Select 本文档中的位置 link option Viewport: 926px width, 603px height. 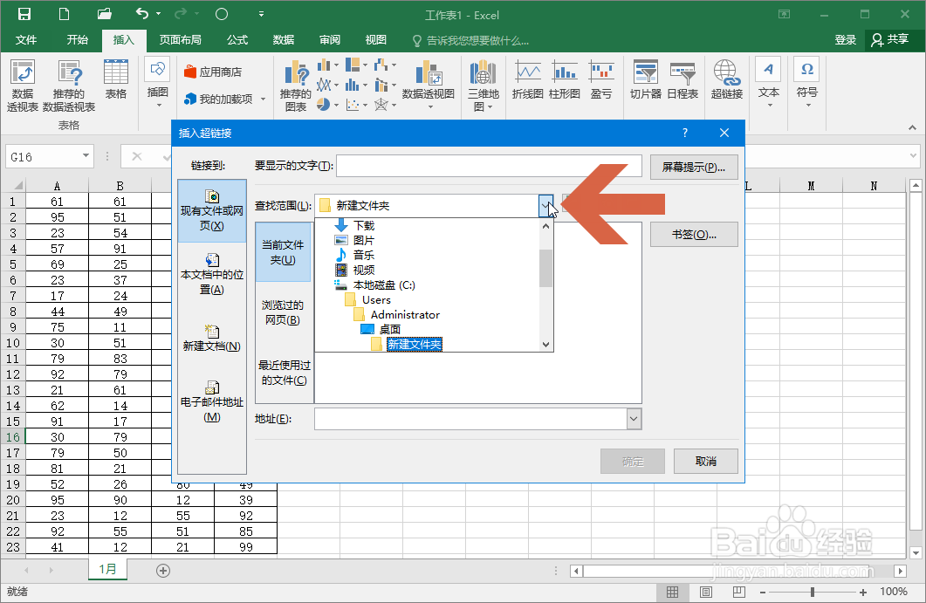211,276
